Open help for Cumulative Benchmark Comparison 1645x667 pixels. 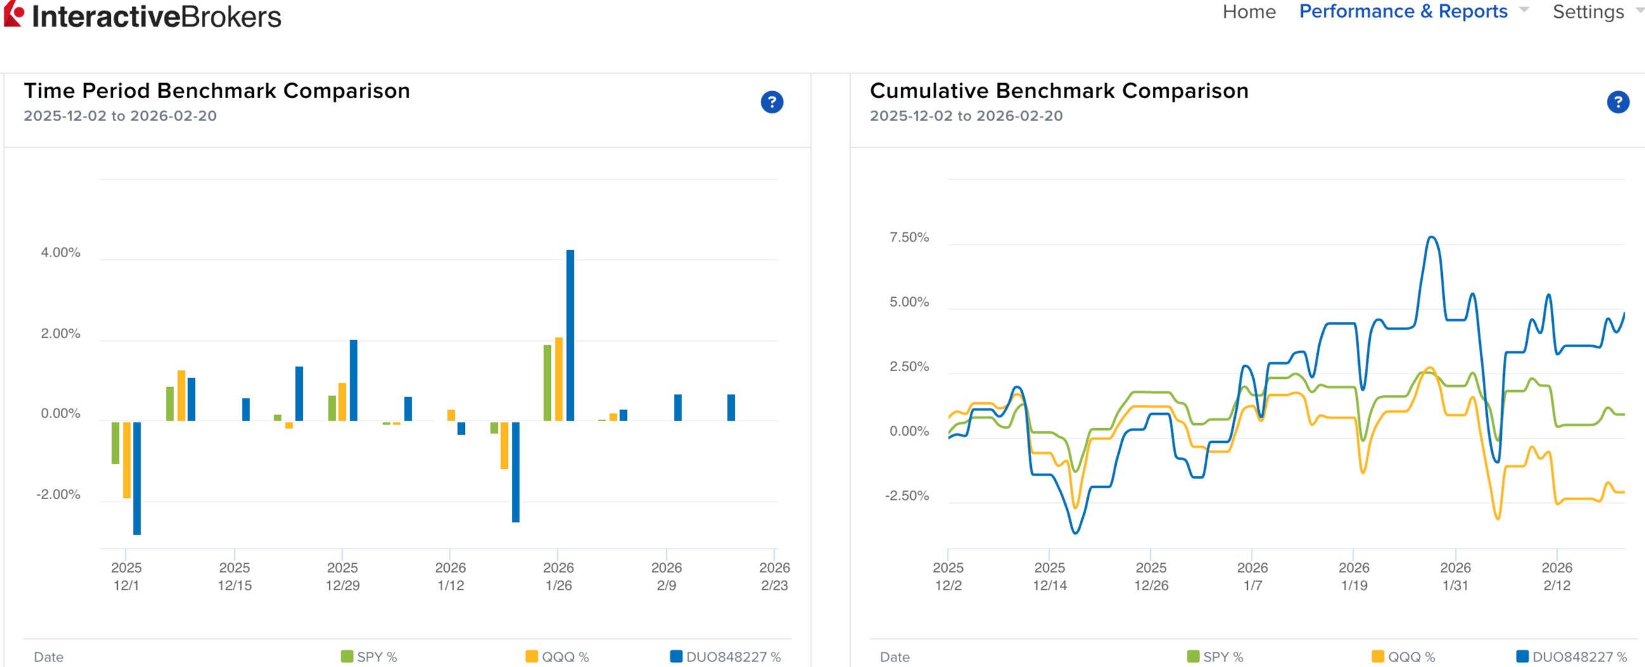click(x=1617, y=102)
